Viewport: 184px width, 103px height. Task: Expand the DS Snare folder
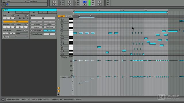coord(25,1)
